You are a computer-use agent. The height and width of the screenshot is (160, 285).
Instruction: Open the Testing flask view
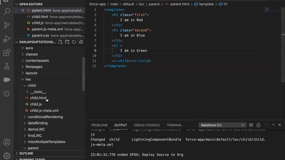[x=7, y=66]
